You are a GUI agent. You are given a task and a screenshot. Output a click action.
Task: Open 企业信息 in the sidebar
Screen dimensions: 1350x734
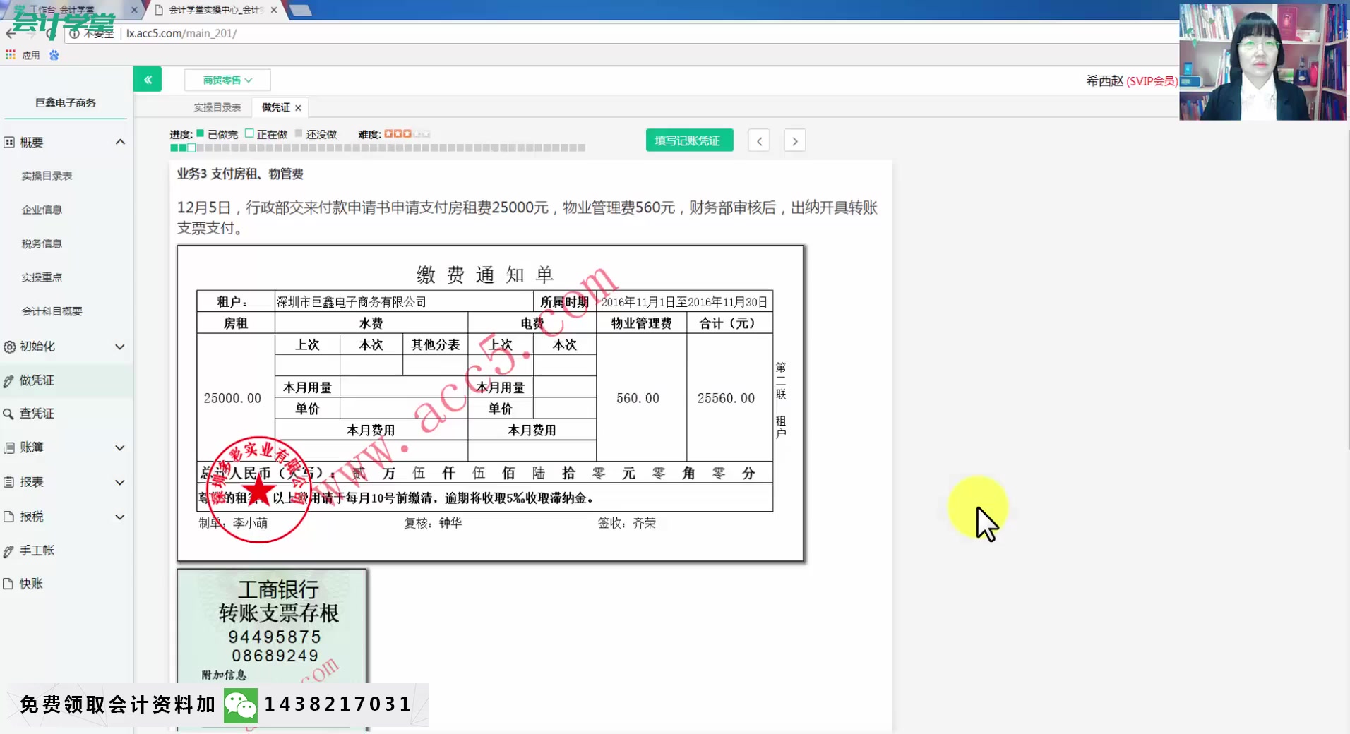42,209
